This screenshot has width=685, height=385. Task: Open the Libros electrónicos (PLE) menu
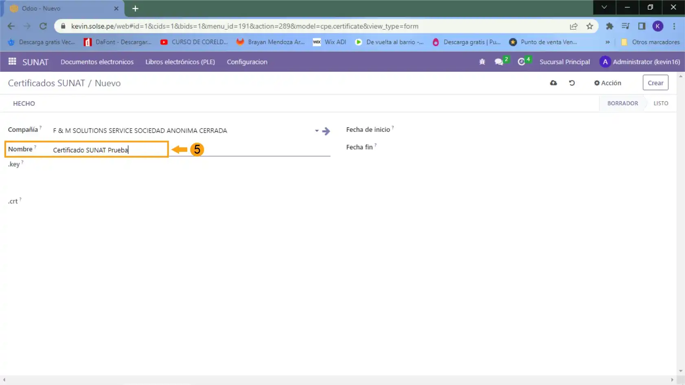[180, 62]
